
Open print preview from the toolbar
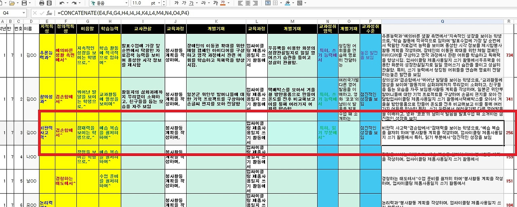point(49,3)
